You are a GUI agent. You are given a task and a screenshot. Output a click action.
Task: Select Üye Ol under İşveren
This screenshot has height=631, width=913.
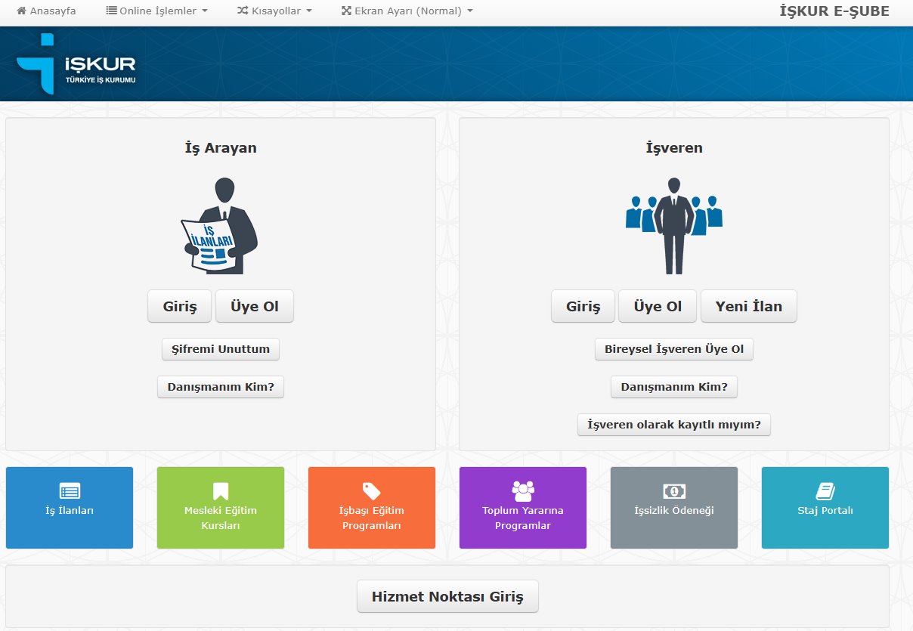(658, 307)
